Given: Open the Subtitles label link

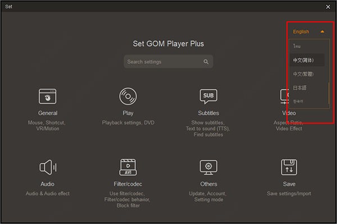Looking at the screenshot, I should (208, 113).
